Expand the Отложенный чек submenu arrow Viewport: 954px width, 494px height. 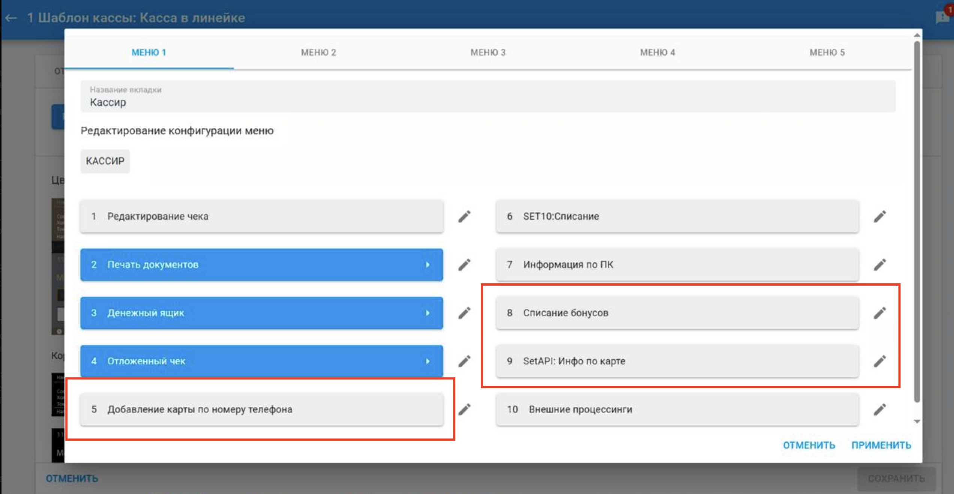point(428,361)
